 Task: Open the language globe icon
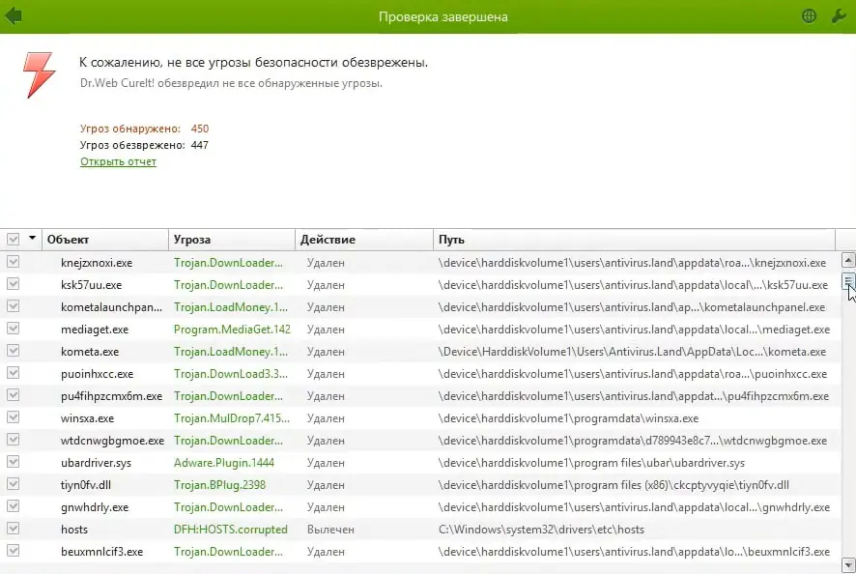click(x=809, y=16)
